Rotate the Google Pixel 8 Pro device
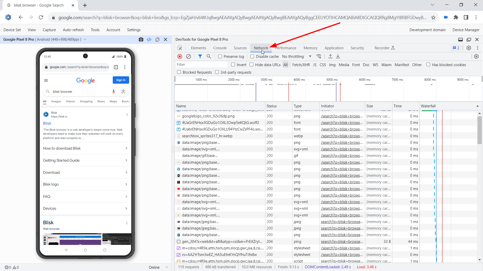This screenshot has height=271, width=483. pyautogui.click(x=157, y=39)
